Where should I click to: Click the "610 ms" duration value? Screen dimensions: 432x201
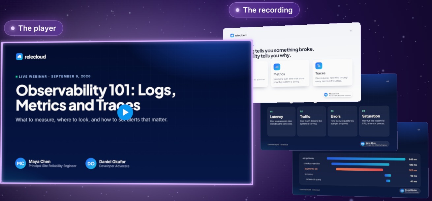pyautogui.click(x=413, y=165)
